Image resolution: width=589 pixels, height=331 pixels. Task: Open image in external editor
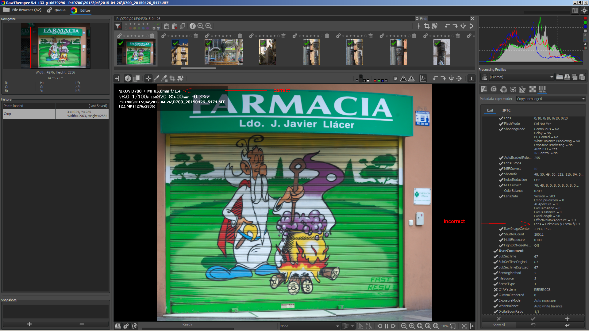point(134,326)
